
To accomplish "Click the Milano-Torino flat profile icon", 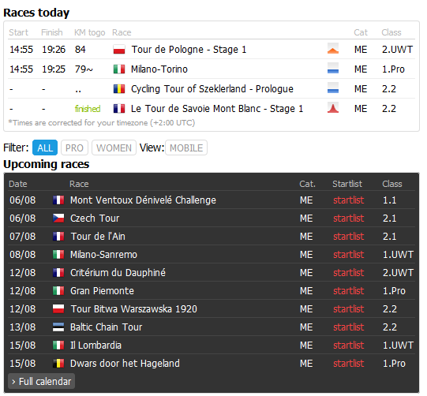I will pyautogui.click(x=333, y=69).
